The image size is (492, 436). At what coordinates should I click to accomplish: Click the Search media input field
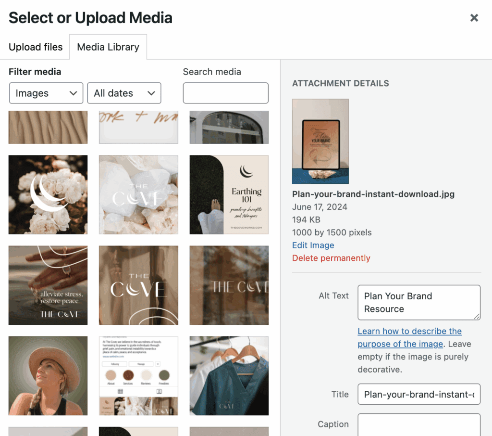click(225, 93)
